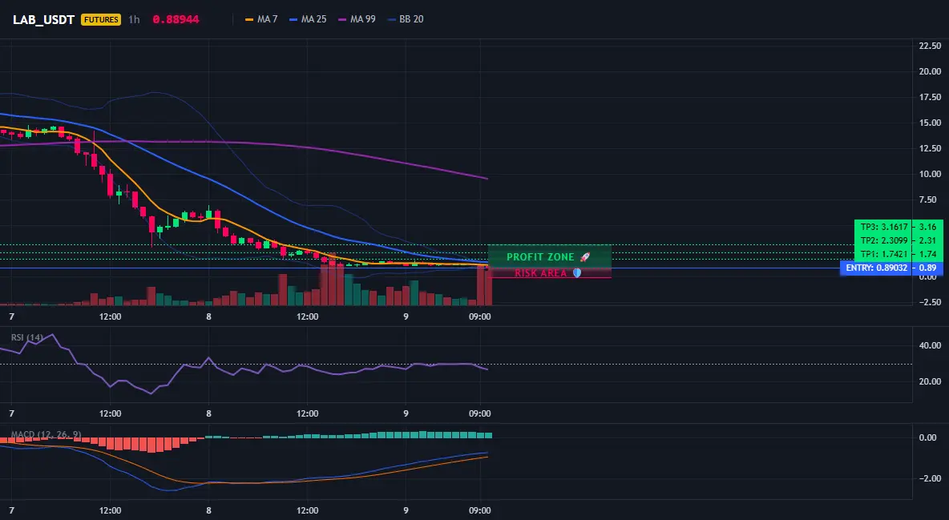Click the RISK AREA box
This screenshot has height=520, width=949.
pos(549,273)
